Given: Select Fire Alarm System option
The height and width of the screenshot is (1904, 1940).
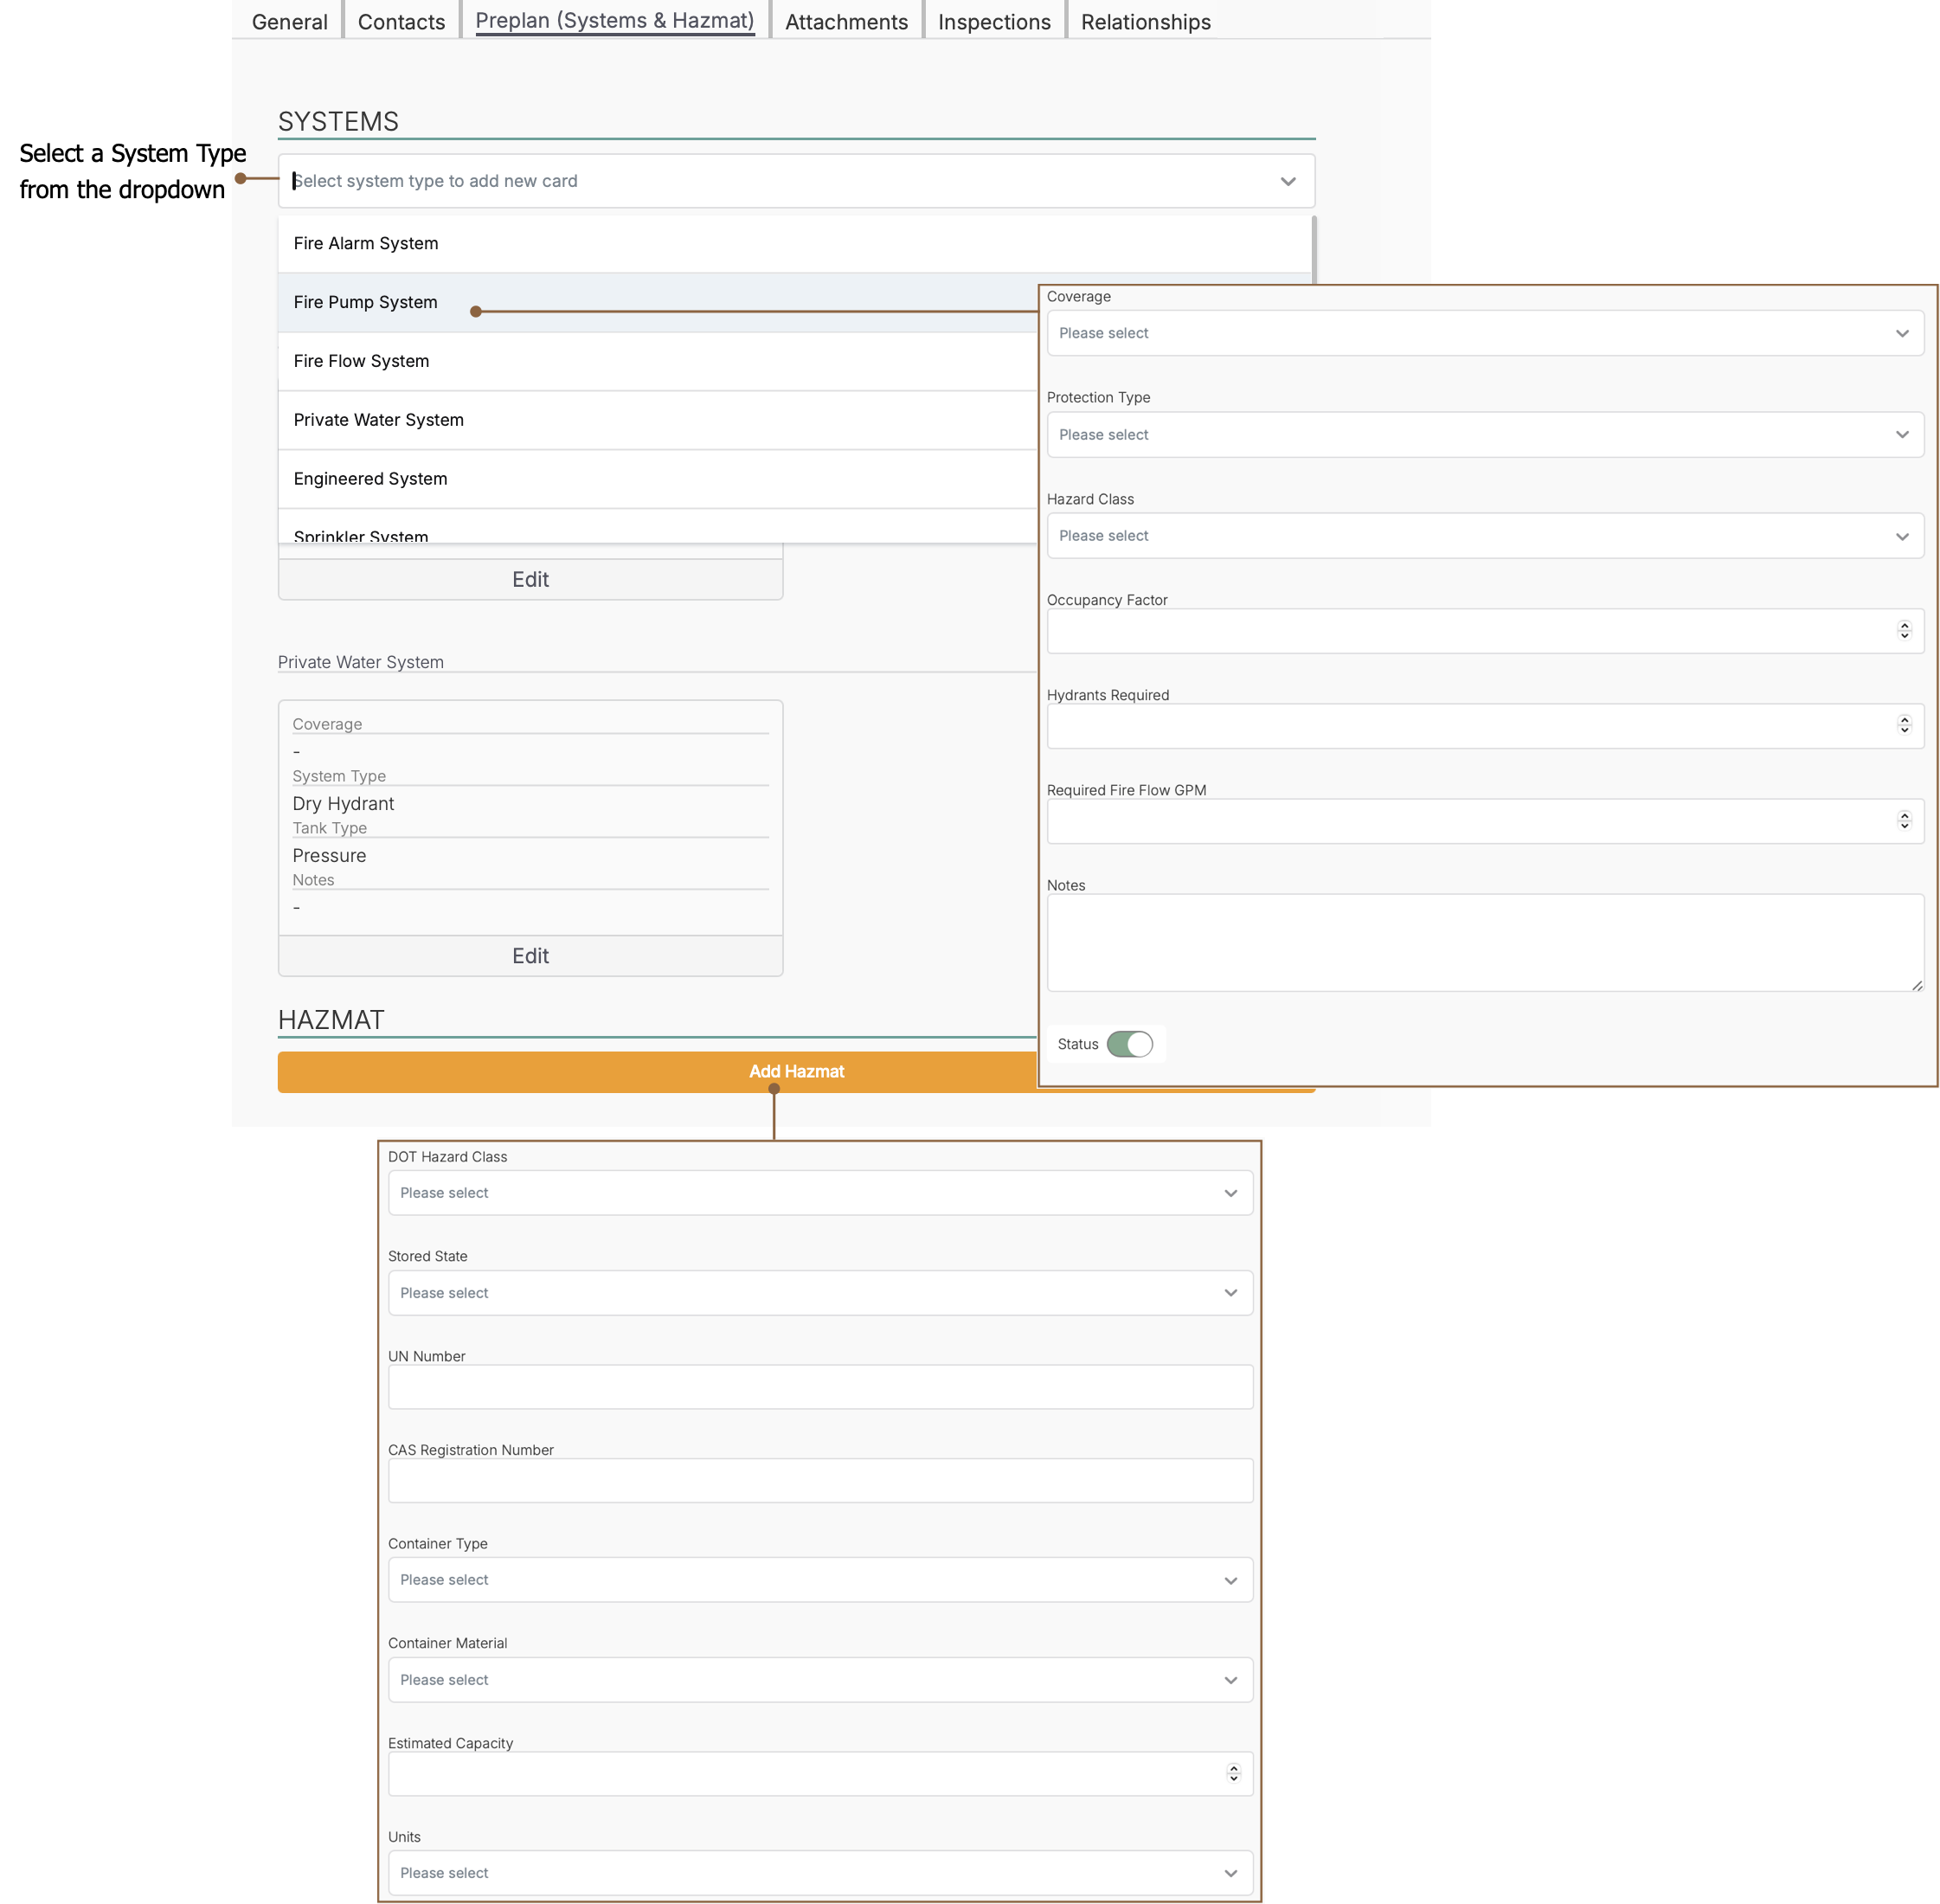Looking at the screenshot, I should pos(366,243).
